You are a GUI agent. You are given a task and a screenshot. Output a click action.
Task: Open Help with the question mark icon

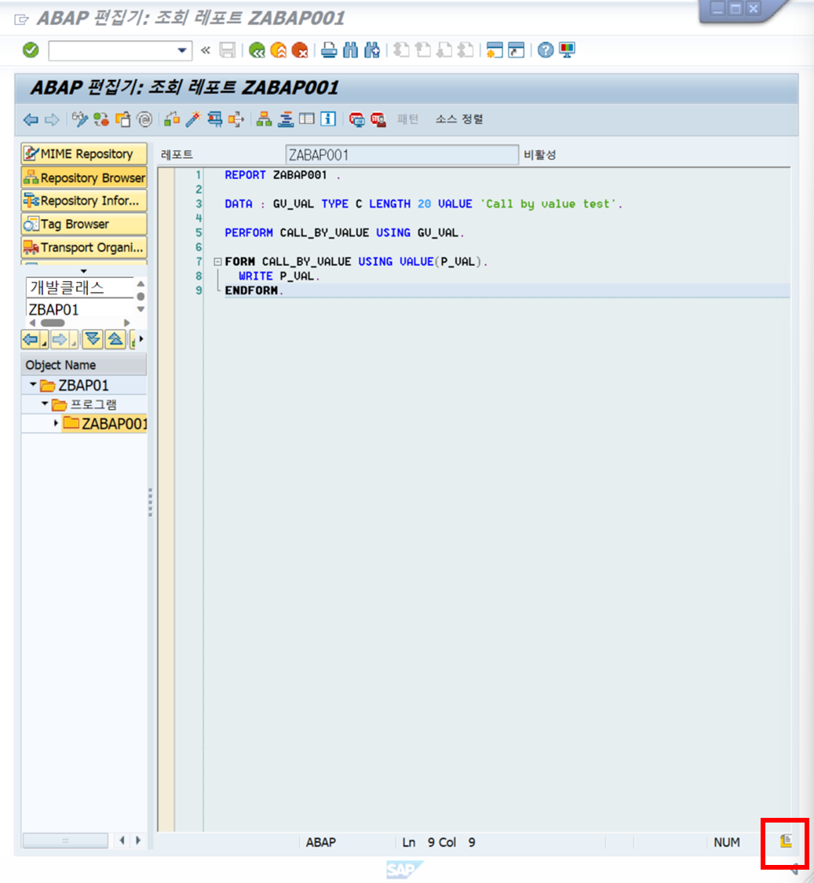(546, 50)
